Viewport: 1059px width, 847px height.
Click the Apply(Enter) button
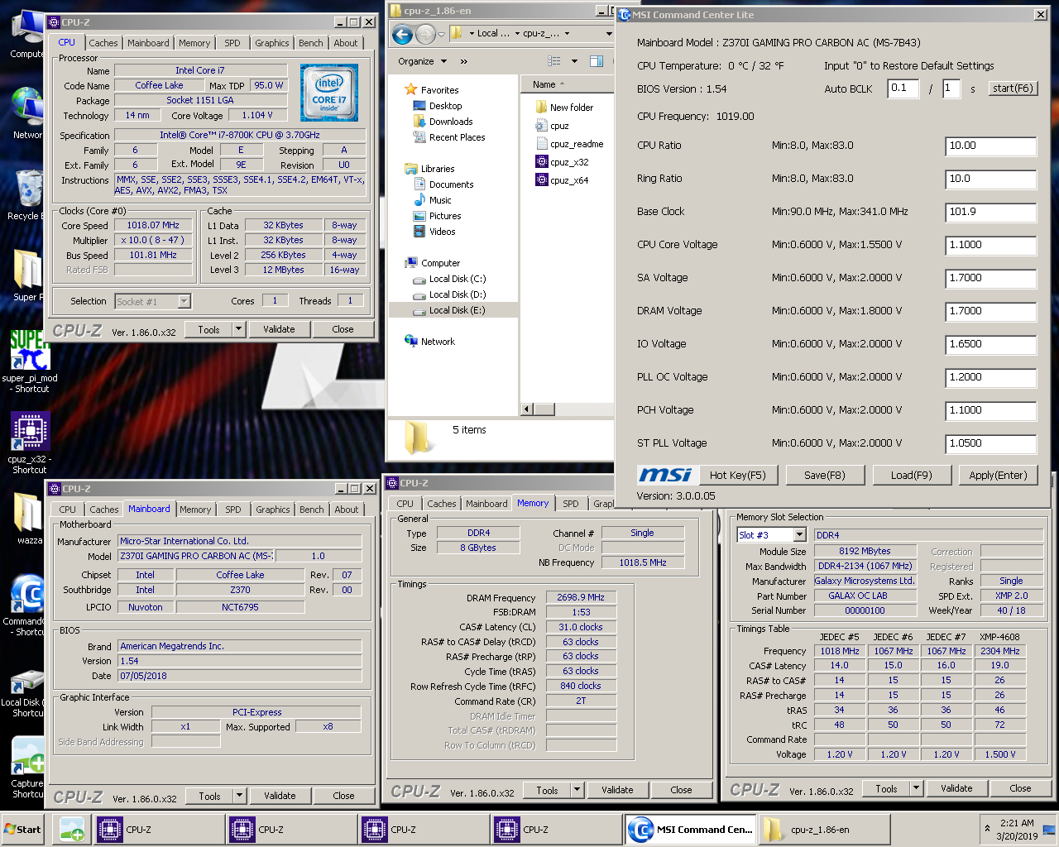(998, 475)
